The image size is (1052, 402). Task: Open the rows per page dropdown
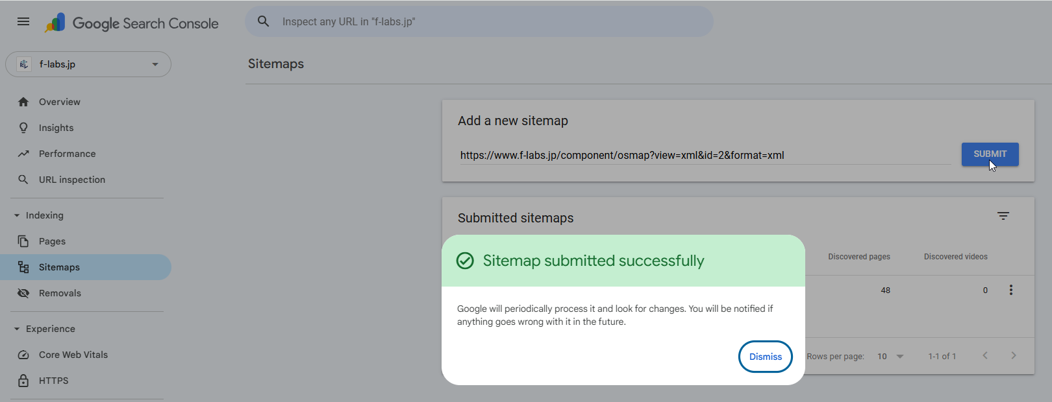pyautogui.click(x=890, y=356)
